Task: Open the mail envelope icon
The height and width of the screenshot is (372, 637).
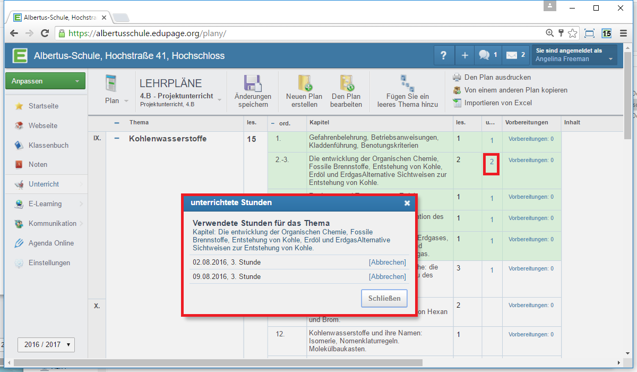Action: (515, 55)
